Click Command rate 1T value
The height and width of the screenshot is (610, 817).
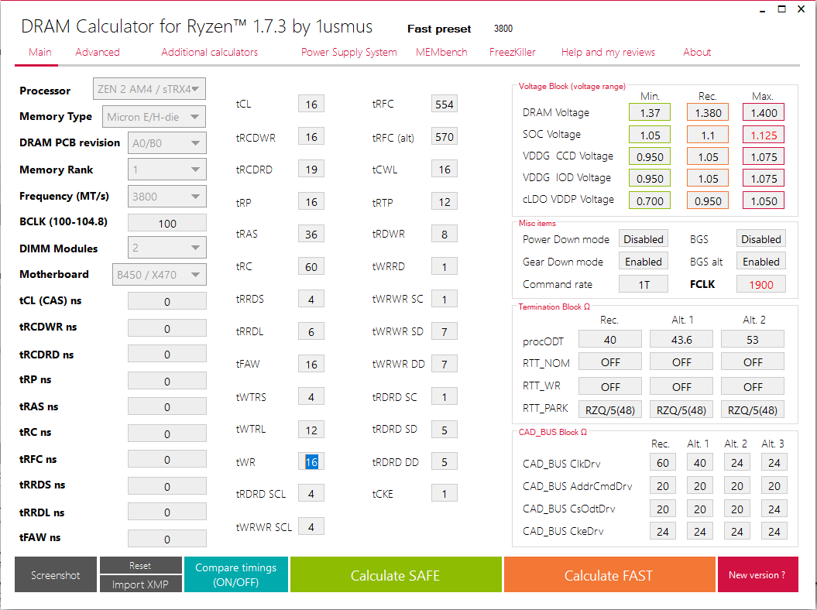point(644,284)
